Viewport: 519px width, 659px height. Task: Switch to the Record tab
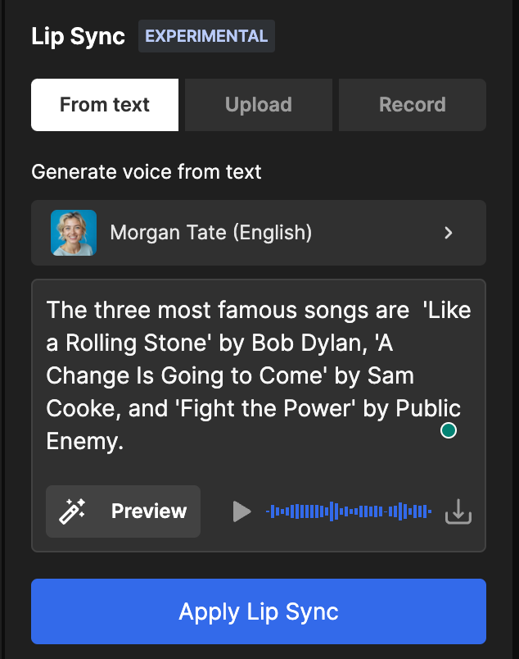413,105
